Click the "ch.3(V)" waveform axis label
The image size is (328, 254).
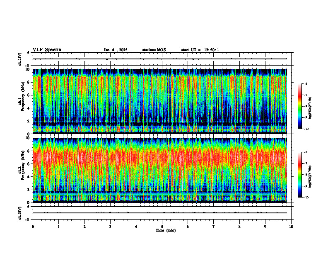click(x=20, y=213)
